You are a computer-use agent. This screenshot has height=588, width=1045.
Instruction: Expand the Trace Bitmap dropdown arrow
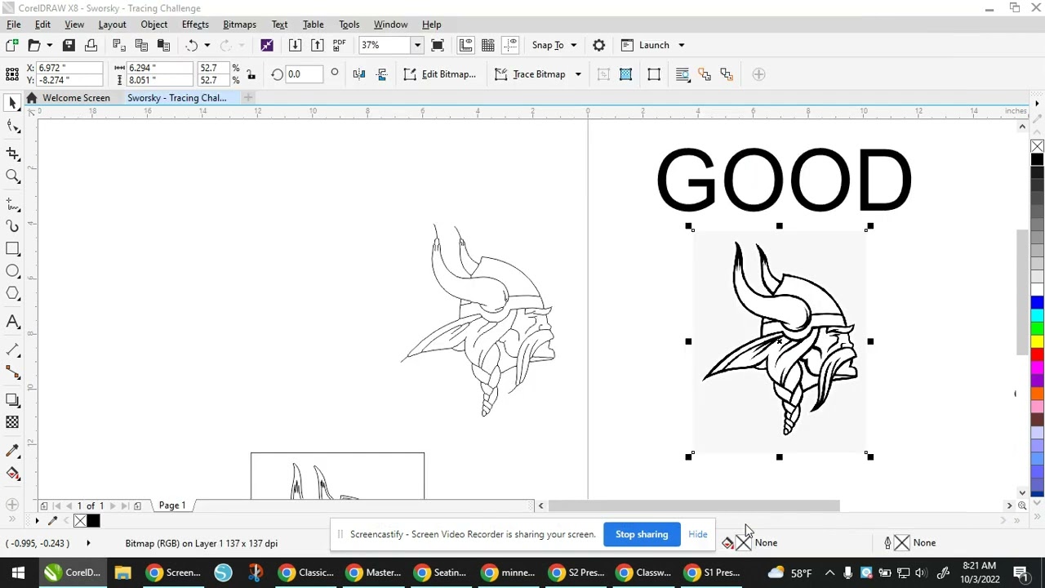[578, 74]
